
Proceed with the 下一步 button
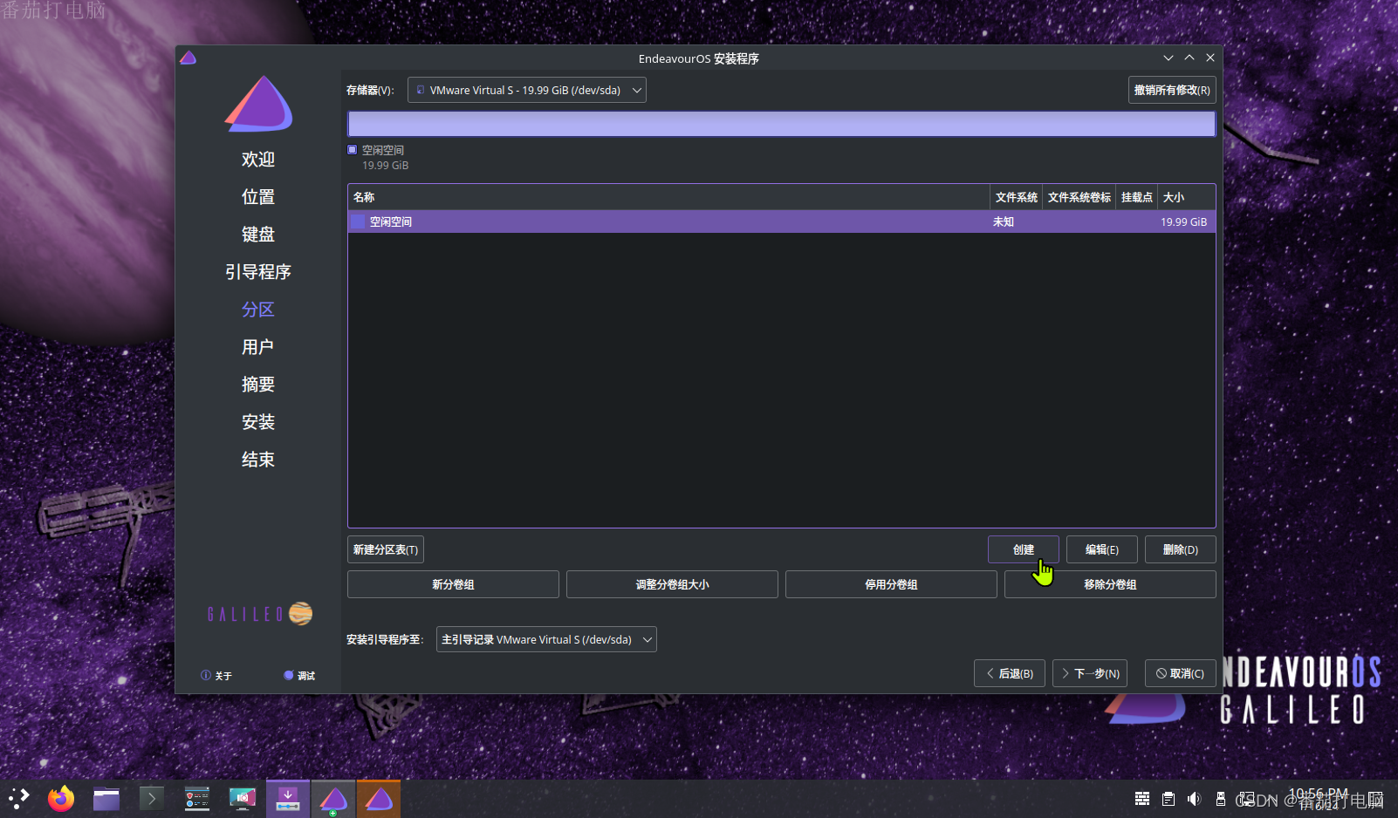click(1090, 673)
